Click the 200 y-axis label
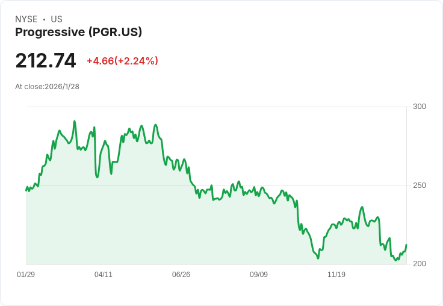The width and height of the screenshot is (443, 306). click(x=420, y=264)
